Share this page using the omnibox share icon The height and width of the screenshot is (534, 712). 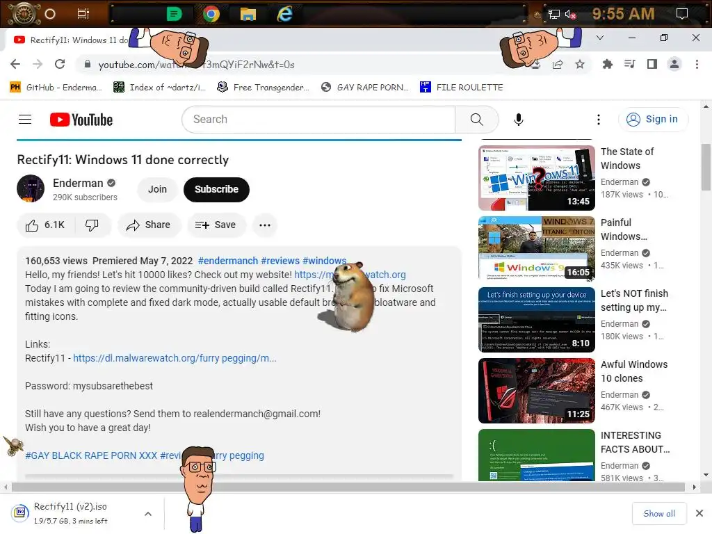pos(558,65)
